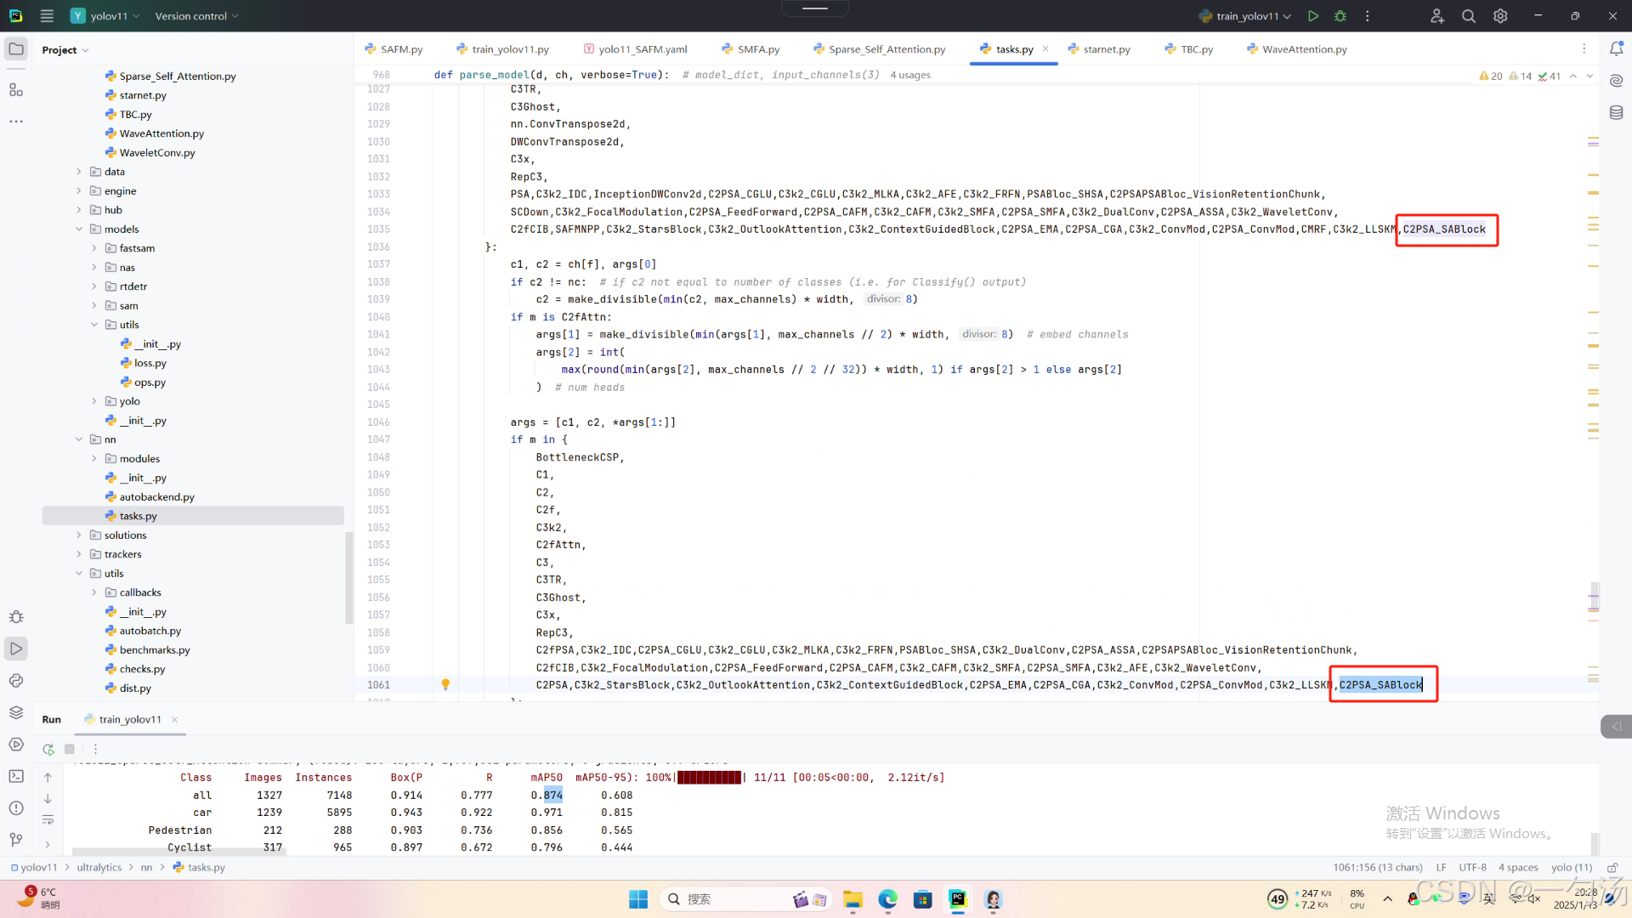
Task: Switch to the starnet.py editor tab
Action: coord(1106,49)
